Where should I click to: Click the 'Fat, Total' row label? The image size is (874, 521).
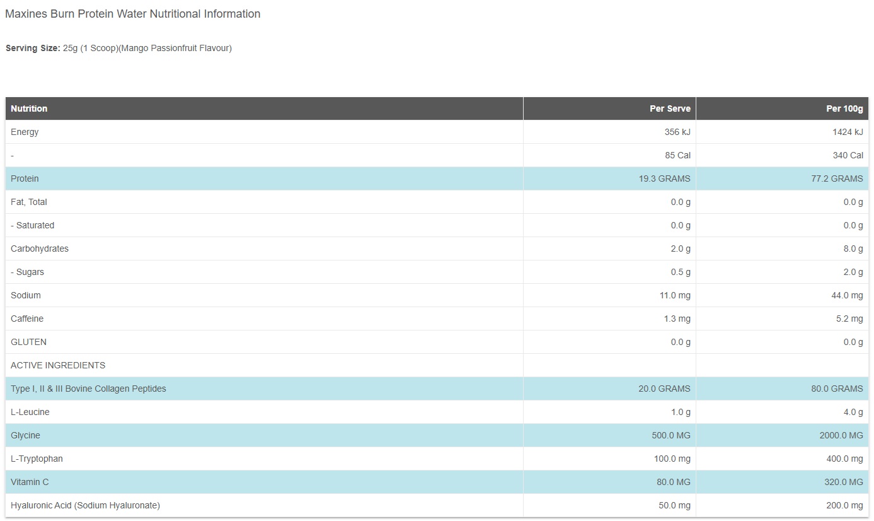coord(29,202)
